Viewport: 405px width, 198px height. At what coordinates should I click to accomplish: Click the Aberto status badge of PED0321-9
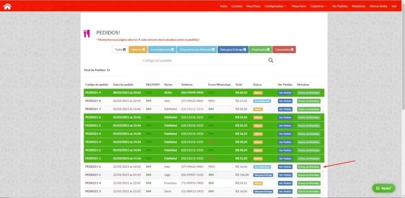click(x=258, y=93)
